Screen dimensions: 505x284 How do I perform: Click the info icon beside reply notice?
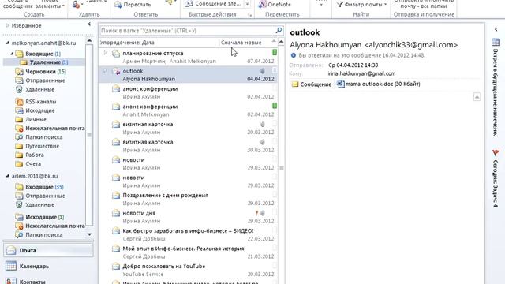[294, 55]
